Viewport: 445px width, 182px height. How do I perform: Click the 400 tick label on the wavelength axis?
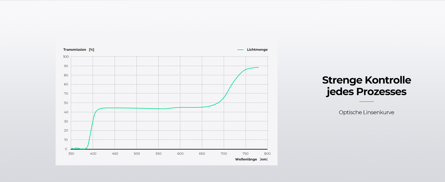tap(93, 154)
